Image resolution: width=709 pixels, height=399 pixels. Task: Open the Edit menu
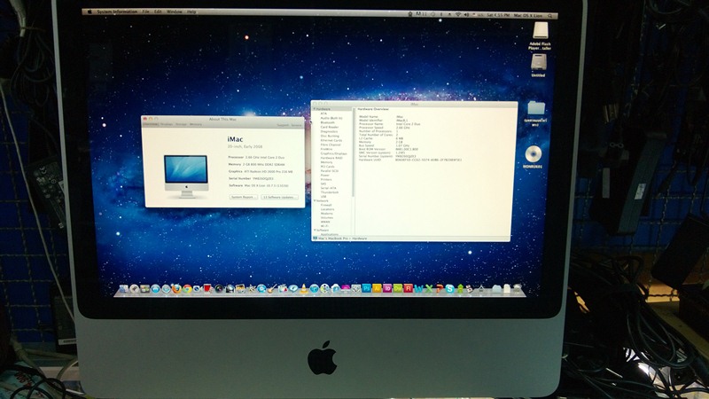(x=158, y=12)
